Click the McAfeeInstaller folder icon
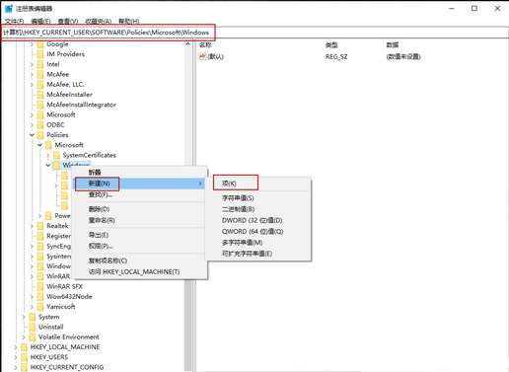The height and width of the screenshot is (372, 509). (x=40, y=95)
